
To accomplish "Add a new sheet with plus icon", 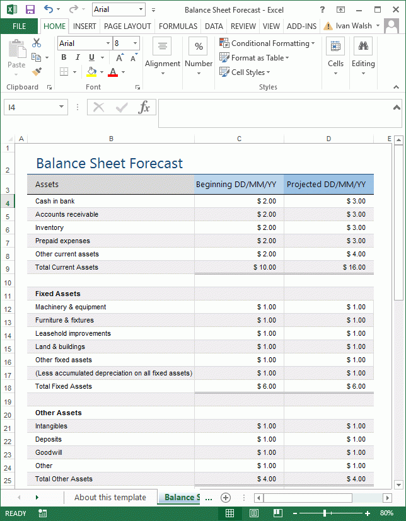I will [x=225, y=497].
